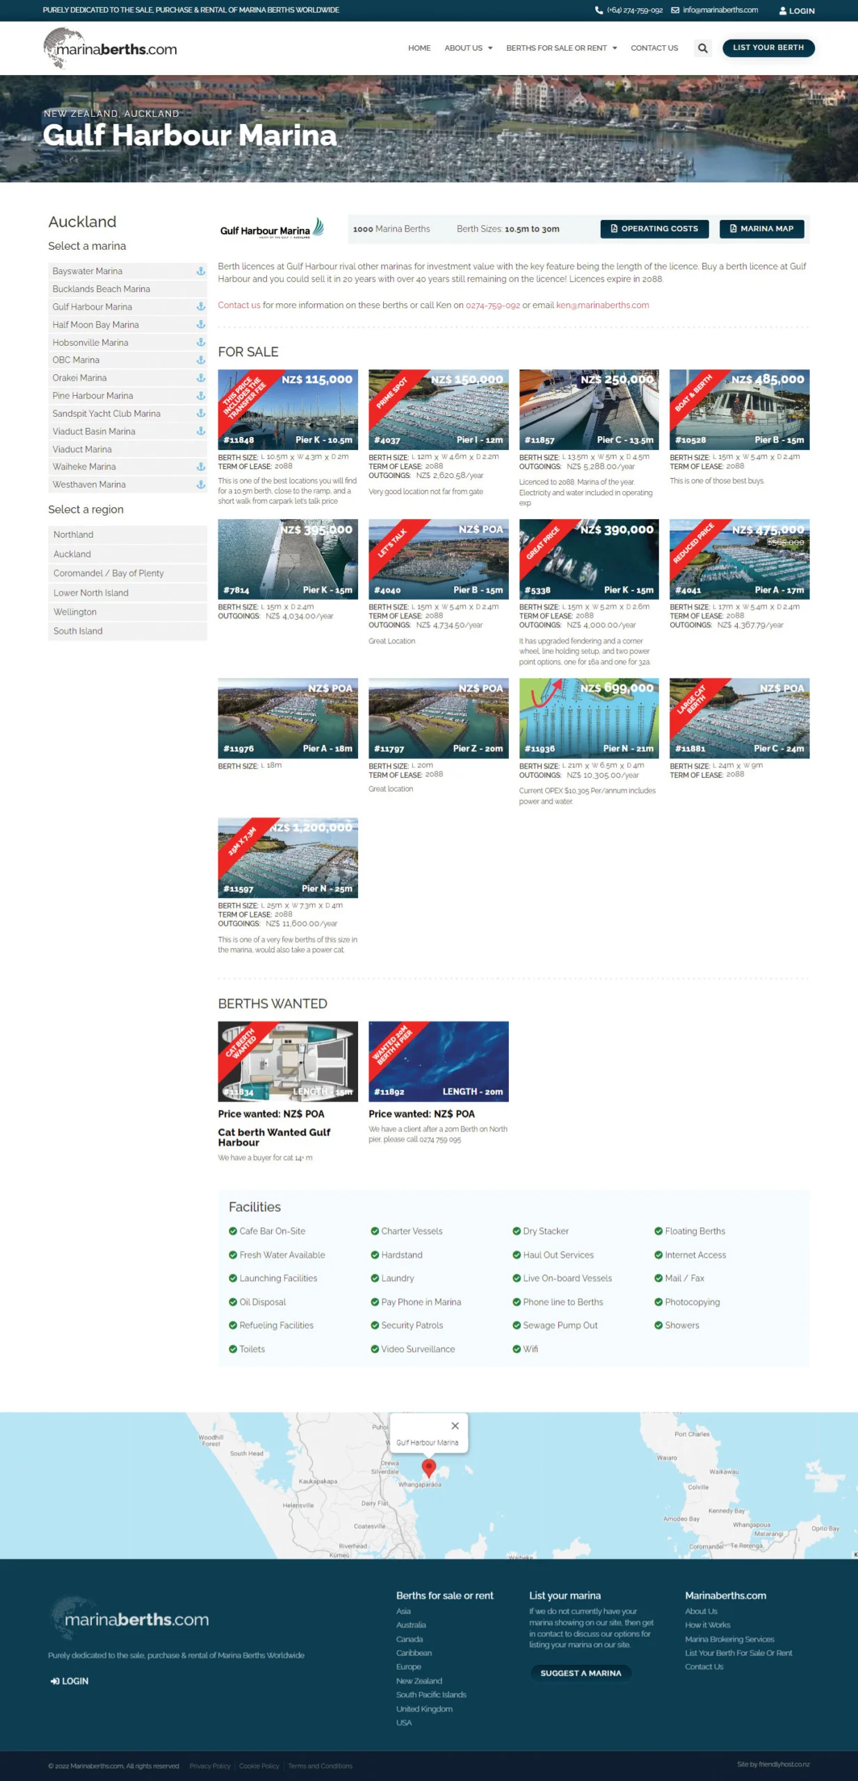
Task: Expand Berths For Sale Or Rent dropdown
Action: pos(562,48)
